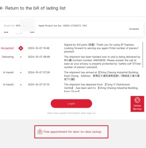Click the destination ellipsis placeholder
Image resolution: width=146 pixels, height=148 pixels.
tap(32, 32)
